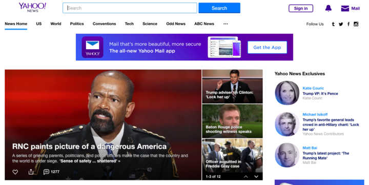Open 'Sense of safety ... shattered' link
369x185 pixels.
tap(90, 161)
